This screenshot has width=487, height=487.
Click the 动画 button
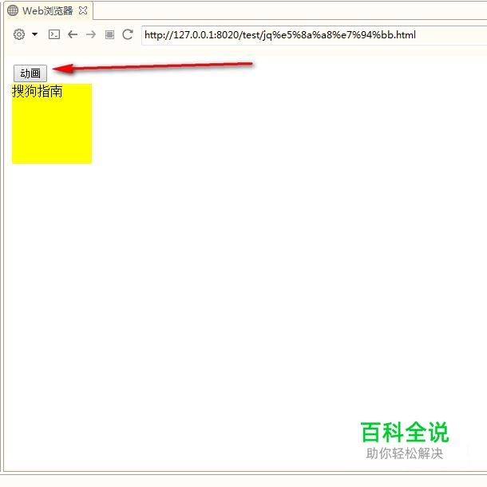30,73
